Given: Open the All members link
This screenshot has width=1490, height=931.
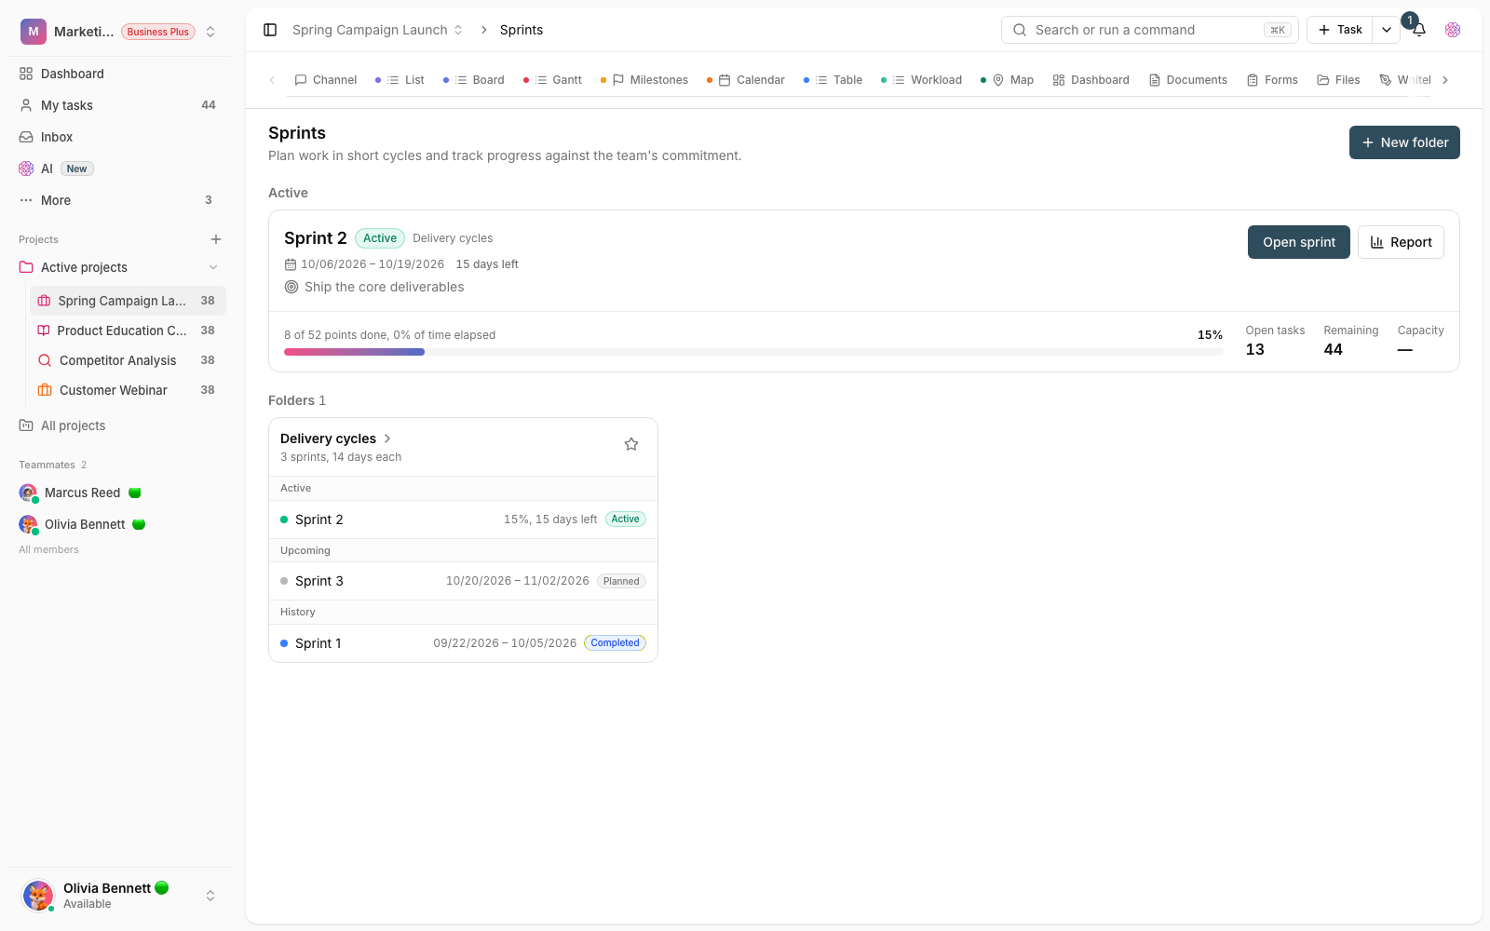Looking at the screenshot, I should (48, 549).
